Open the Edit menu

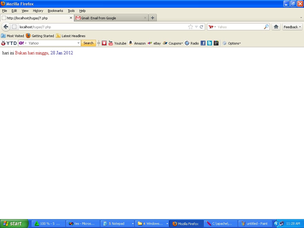click(14, 11)
